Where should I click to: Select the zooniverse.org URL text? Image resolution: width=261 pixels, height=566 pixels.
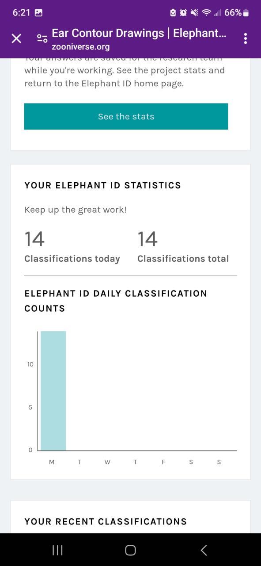[x=80, y=47]
